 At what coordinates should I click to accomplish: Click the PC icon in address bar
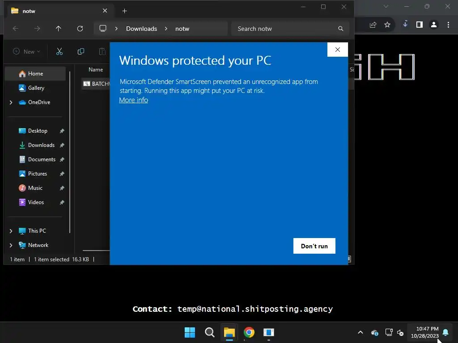tap(103, 29)
